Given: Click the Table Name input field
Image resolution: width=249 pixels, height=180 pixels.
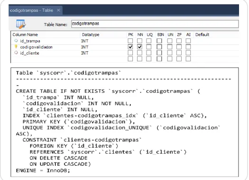Looking at the screenshot, I should tap(155, 24).
